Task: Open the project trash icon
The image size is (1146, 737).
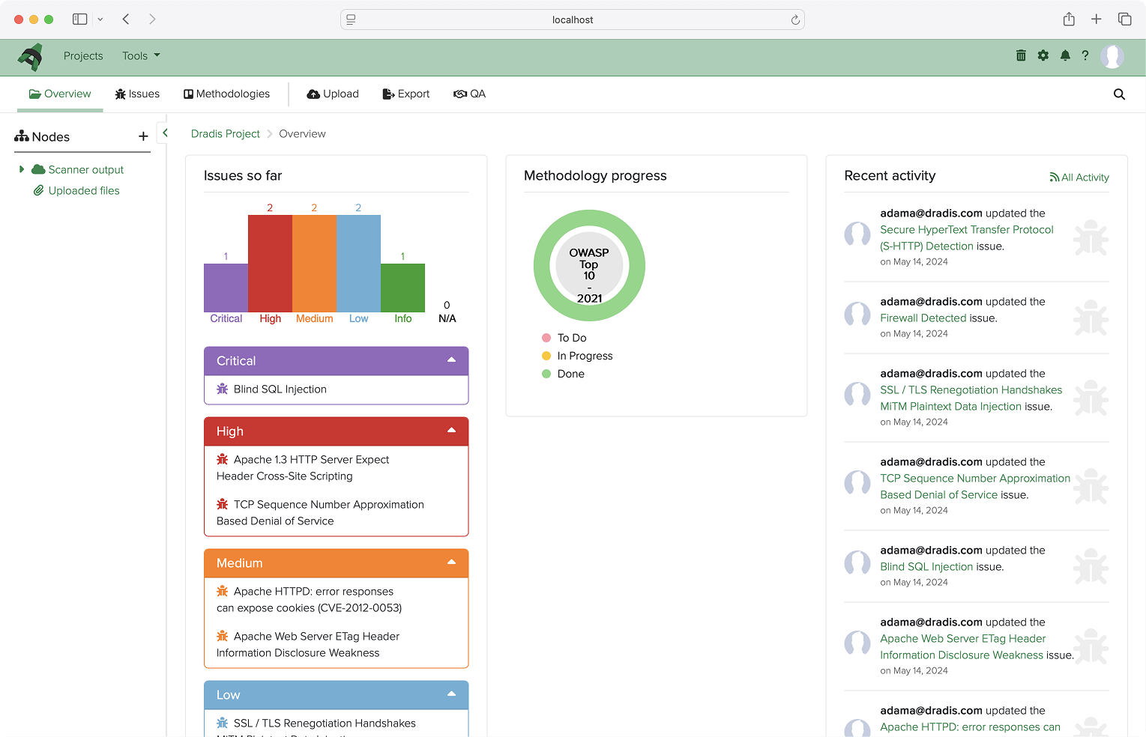Action: pyautogui.click(x=1021, y=55)
